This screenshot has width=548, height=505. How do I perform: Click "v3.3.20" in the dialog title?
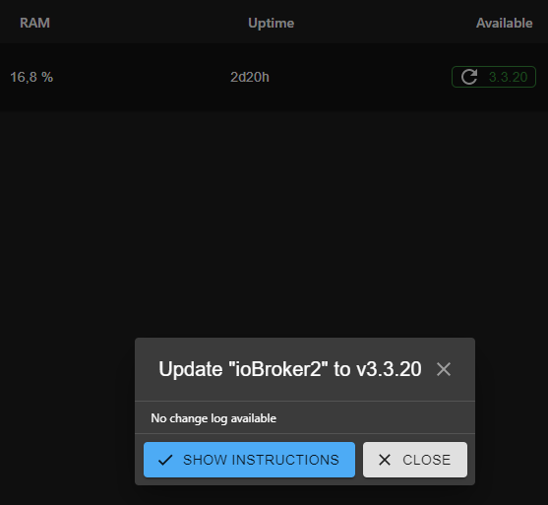point(389,369)
